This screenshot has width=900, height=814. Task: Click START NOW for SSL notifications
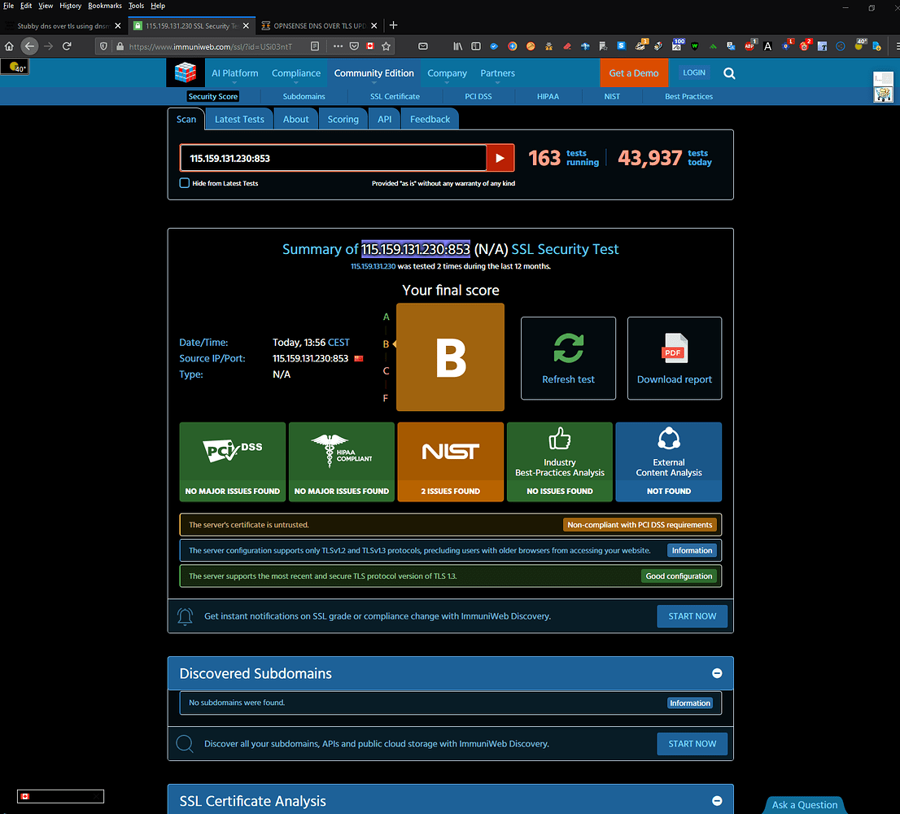(x=692, y=616)
